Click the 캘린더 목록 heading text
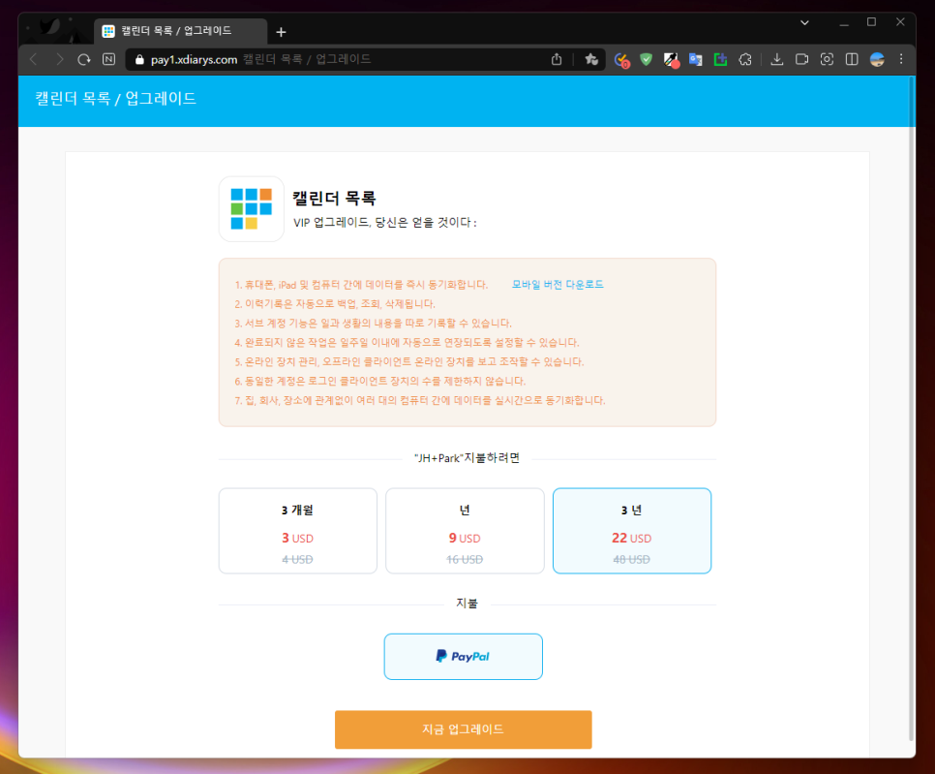 pyautogui.click(x=334, y=199)
